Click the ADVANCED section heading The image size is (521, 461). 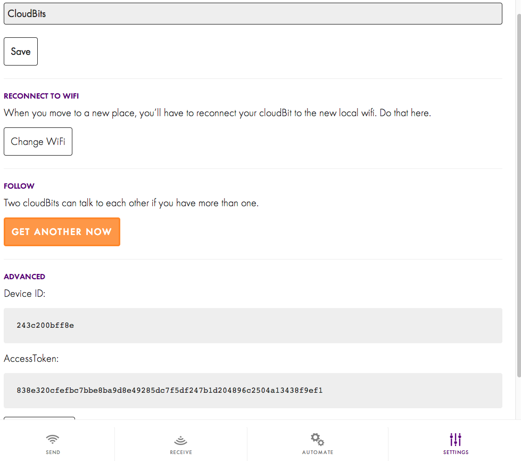pos(24,277)
